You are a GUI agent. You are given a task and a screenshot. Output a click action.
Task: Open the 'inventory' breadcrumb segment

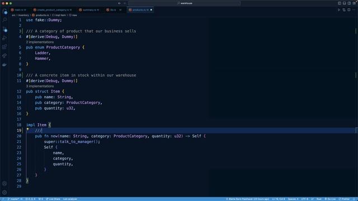coord(23,15)
